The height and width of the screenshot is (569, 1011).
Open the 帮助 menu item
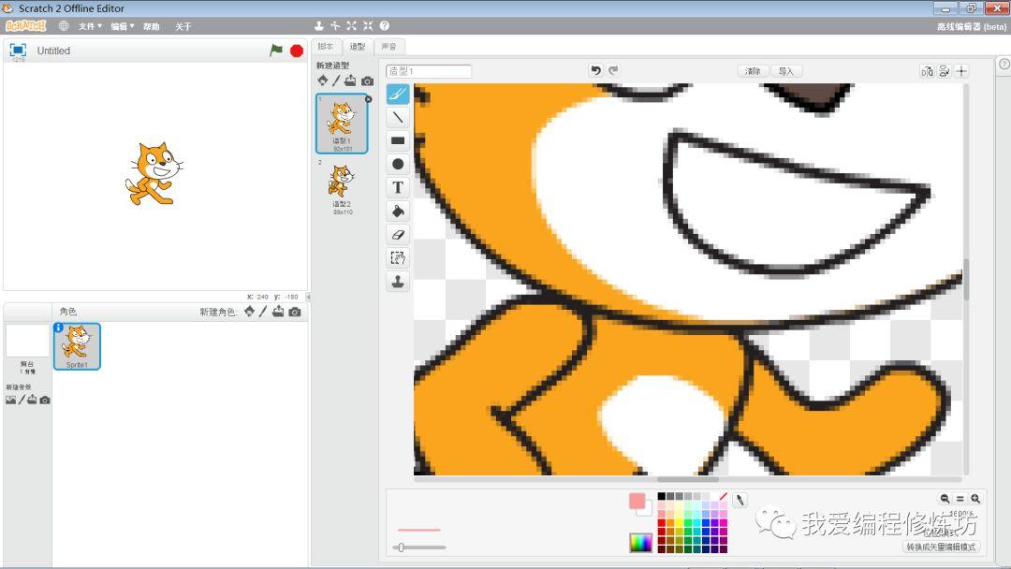[152, 26]
